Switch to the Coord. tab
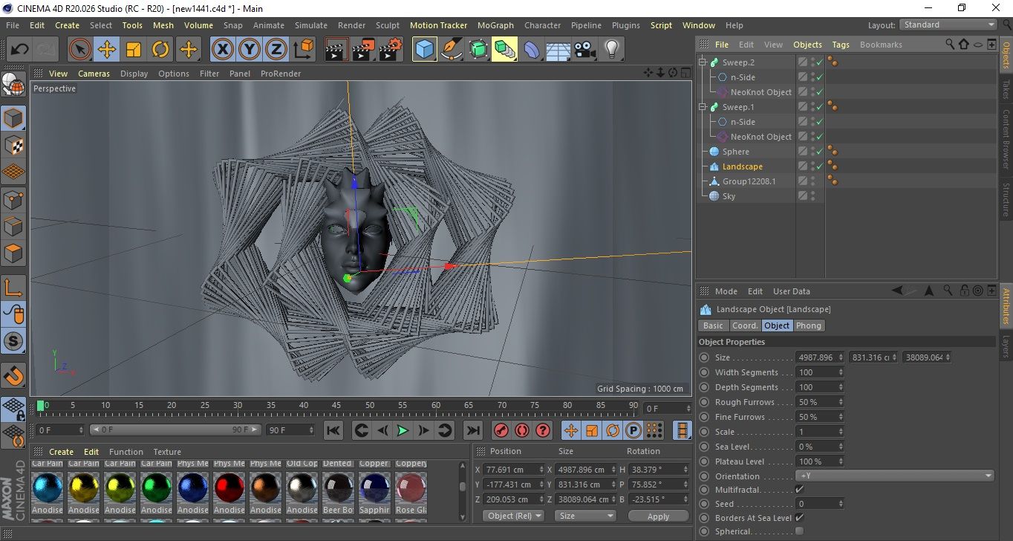 click(x=745, y=325)
